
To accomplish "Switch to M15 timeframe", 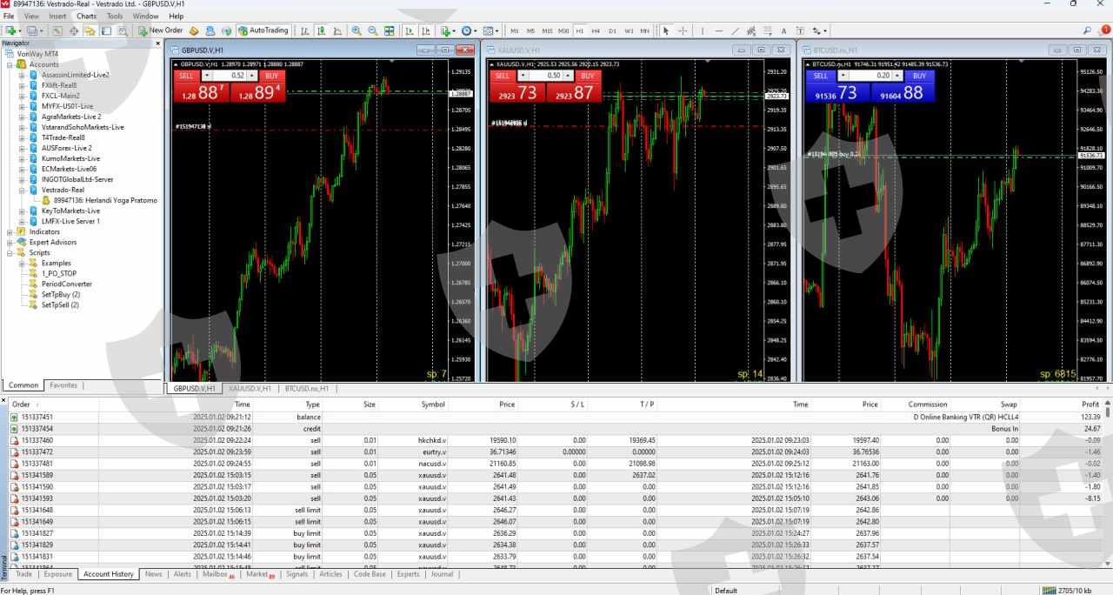I will point(547,30).
